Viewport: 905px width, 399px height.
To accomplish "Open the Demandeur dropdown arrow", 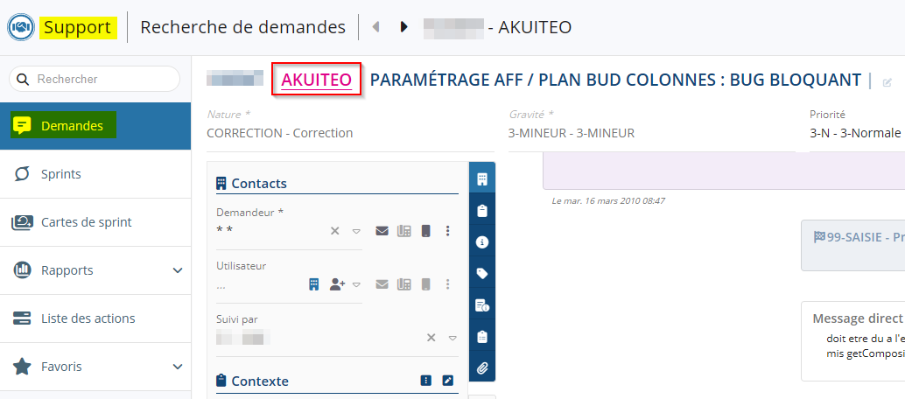I will pos(356,231).
